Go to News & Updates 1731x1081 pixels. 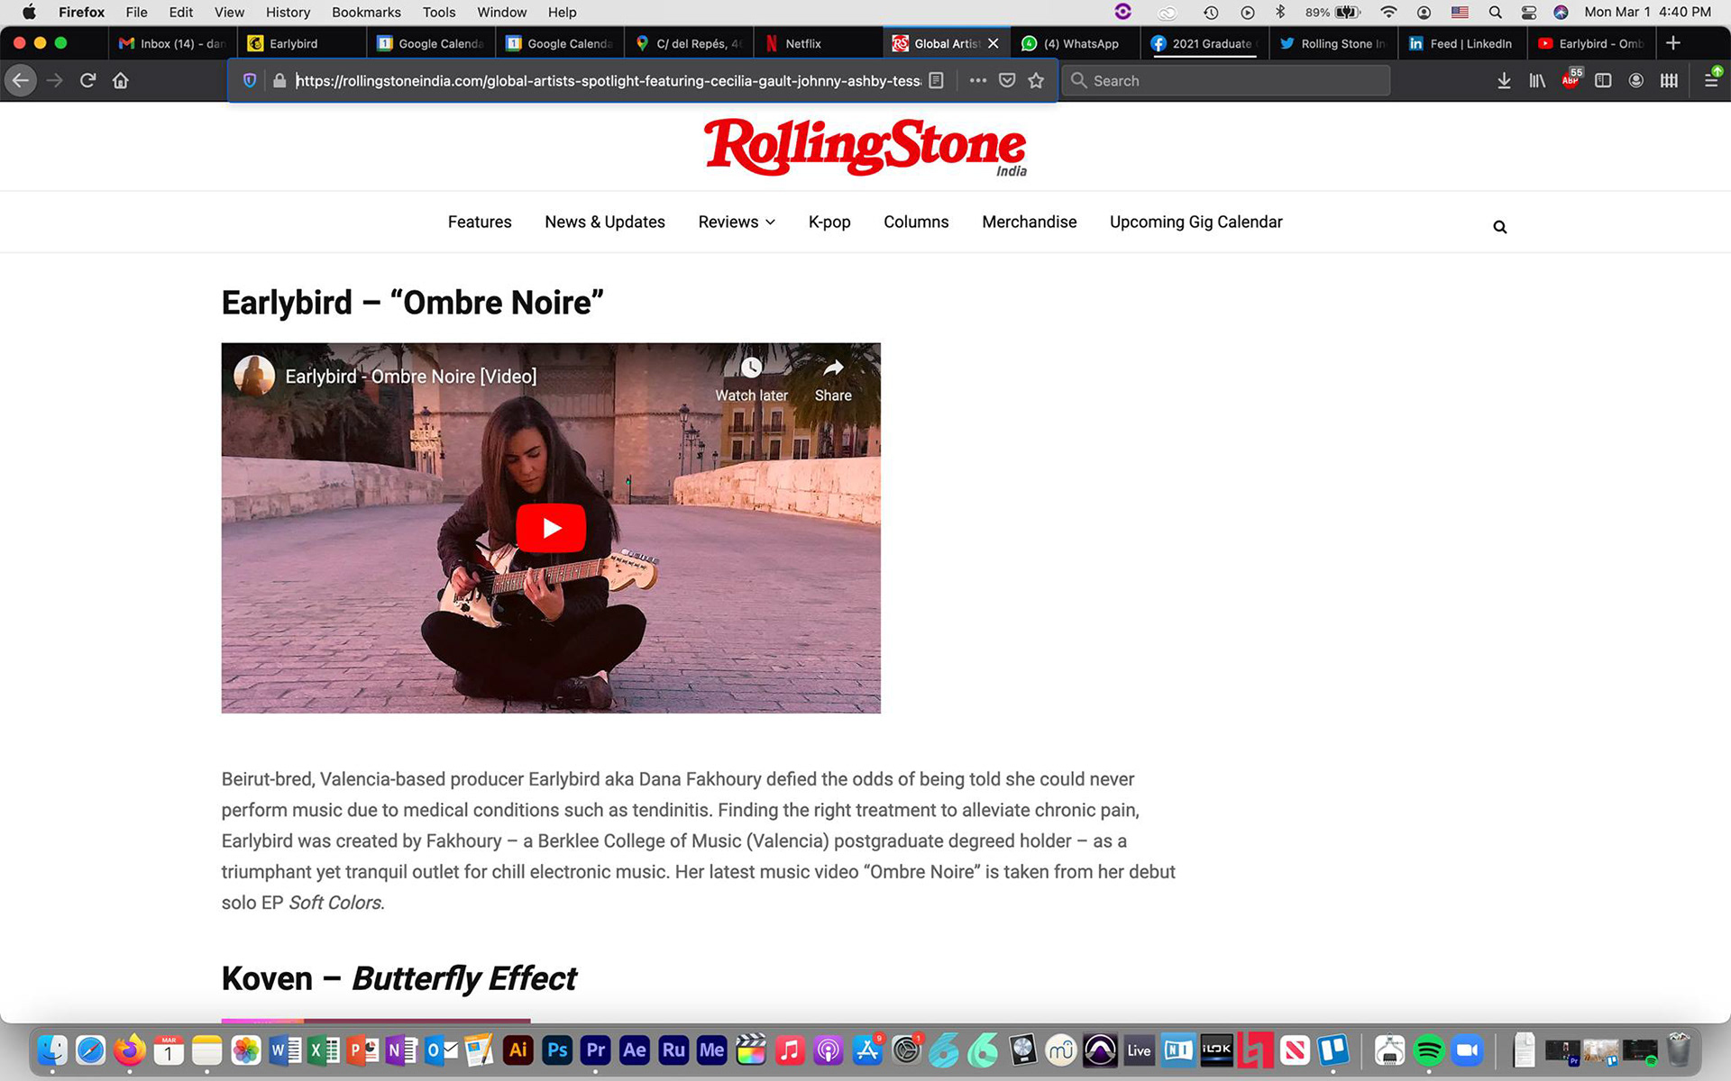click(x=605, y=222)
